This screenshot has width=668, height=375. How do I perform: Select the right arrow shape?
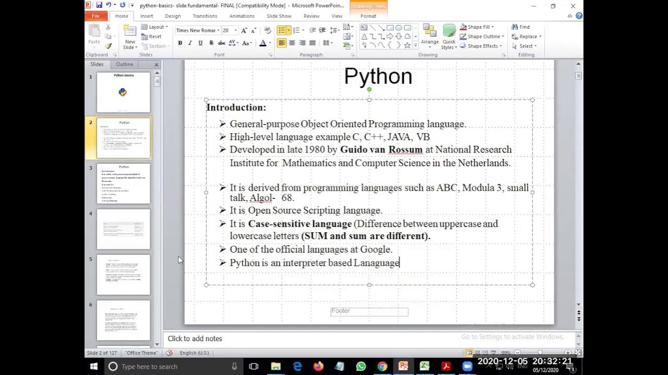coord(390,36)
